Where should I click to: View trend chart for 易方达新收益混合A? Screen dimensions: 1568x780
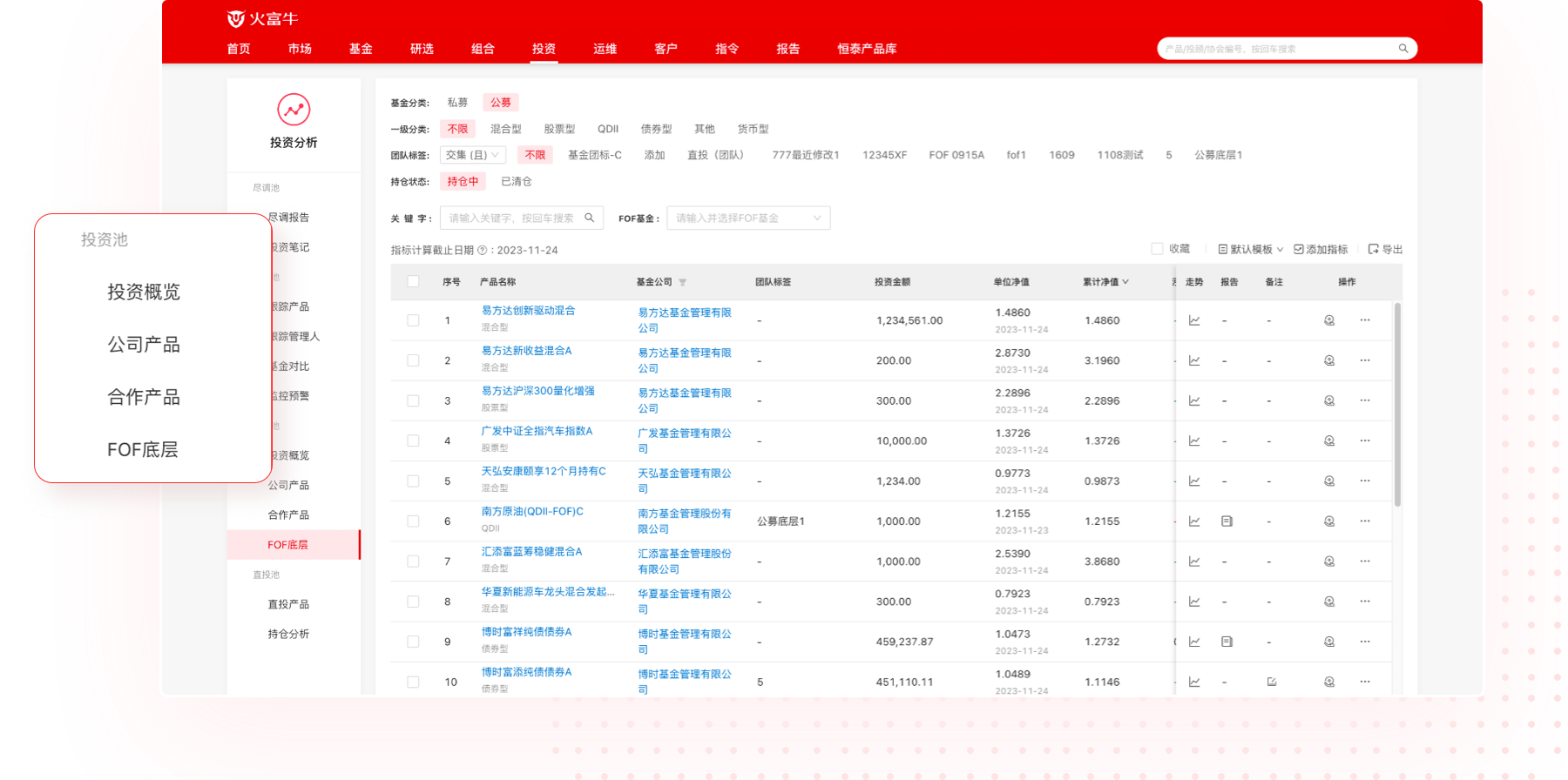pos(1194,360)
